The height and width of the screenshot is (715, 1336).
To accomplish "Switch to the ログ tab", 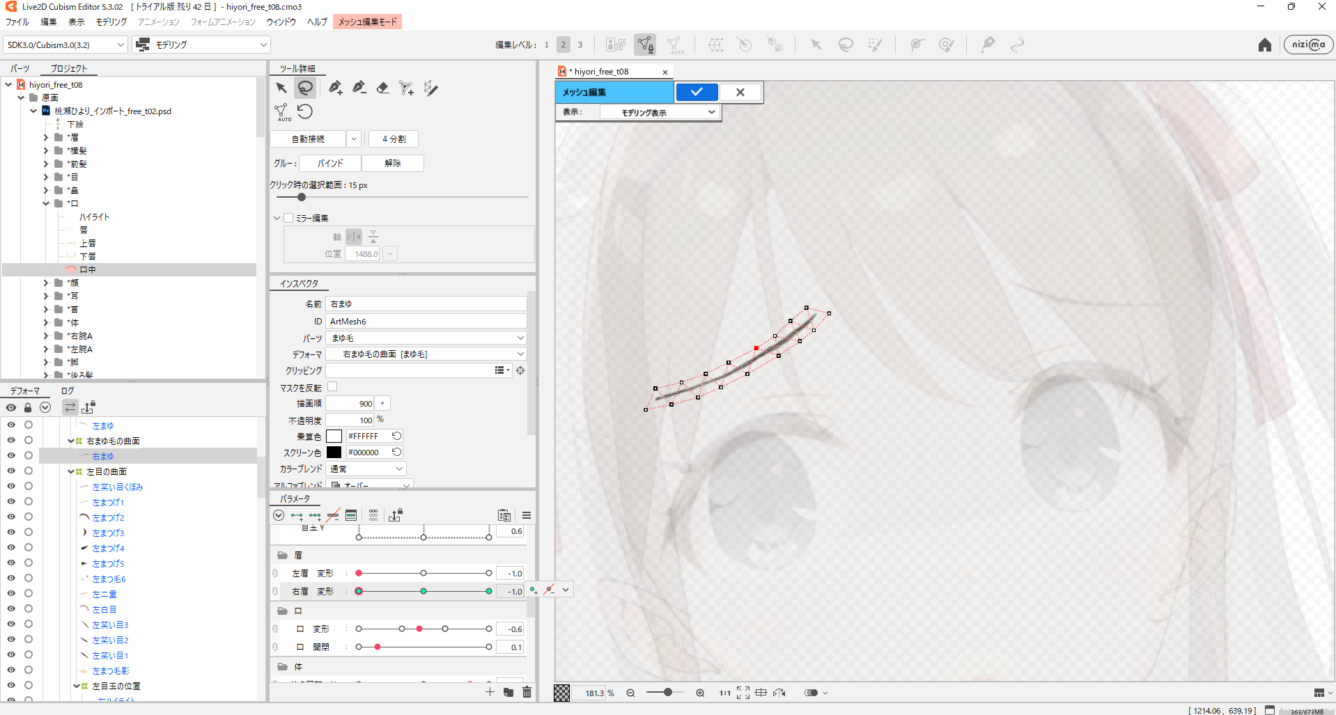I will (x=68, y=391).
